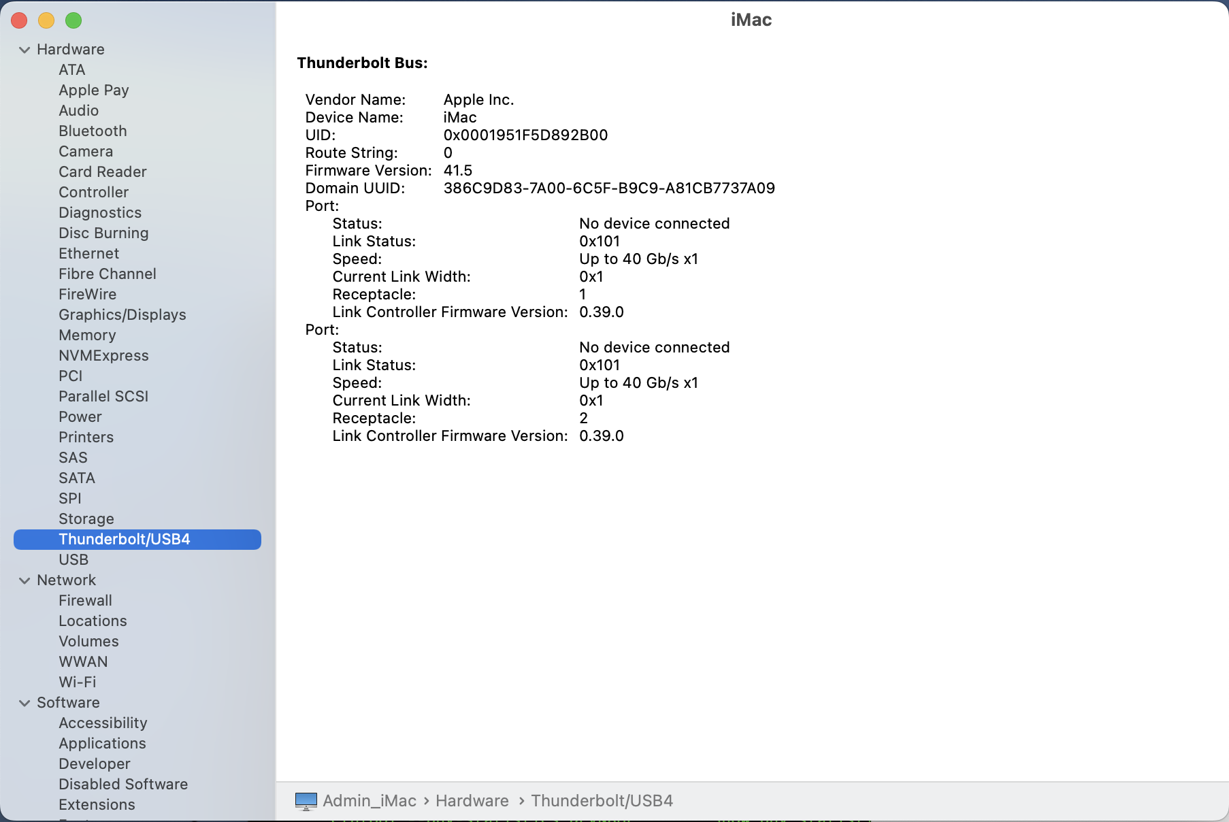1229x822 pixels.
Task: Click the UID value 0x0001951F5D892B00
Action: coord(526,135)
